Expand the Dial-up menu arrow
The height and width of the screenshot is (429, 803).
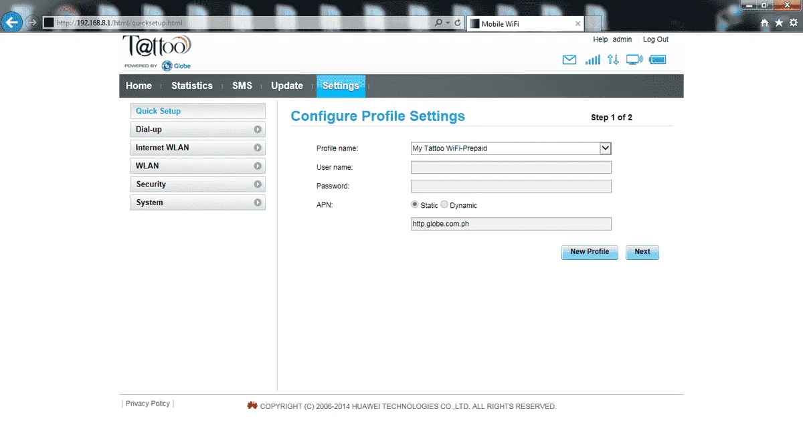pos(258,130)
